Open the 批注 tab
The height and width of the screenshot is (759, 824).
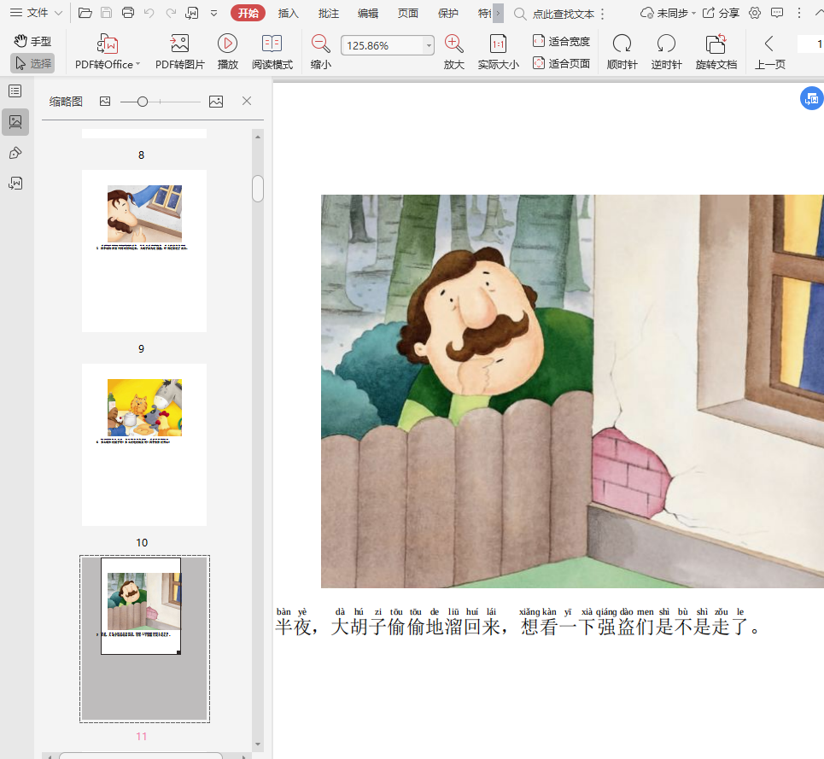[x=328, y=13]
